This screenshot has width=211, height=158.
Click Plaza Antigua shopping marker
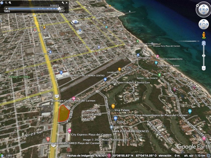pyautogui.click(x=138, y=55)
